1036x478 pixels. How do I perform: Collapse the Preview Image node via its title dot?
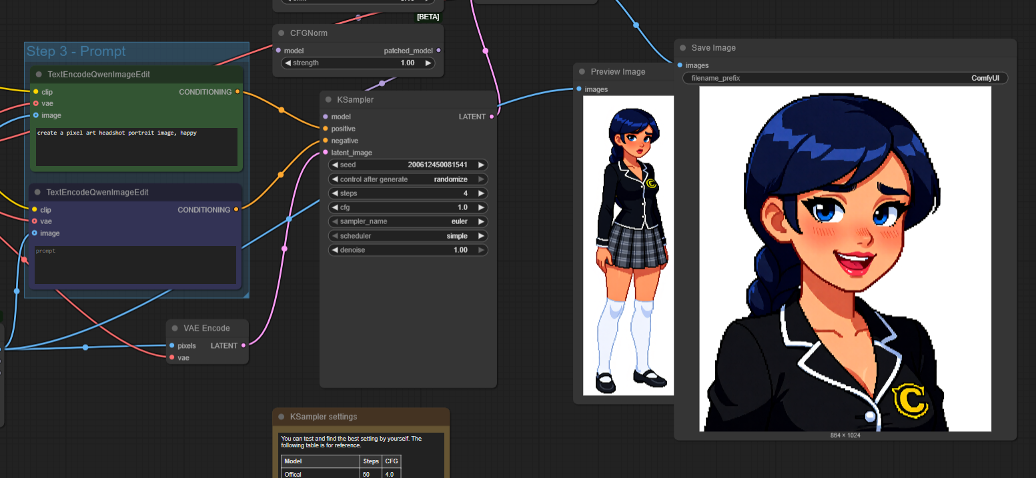tap(582, 72)
